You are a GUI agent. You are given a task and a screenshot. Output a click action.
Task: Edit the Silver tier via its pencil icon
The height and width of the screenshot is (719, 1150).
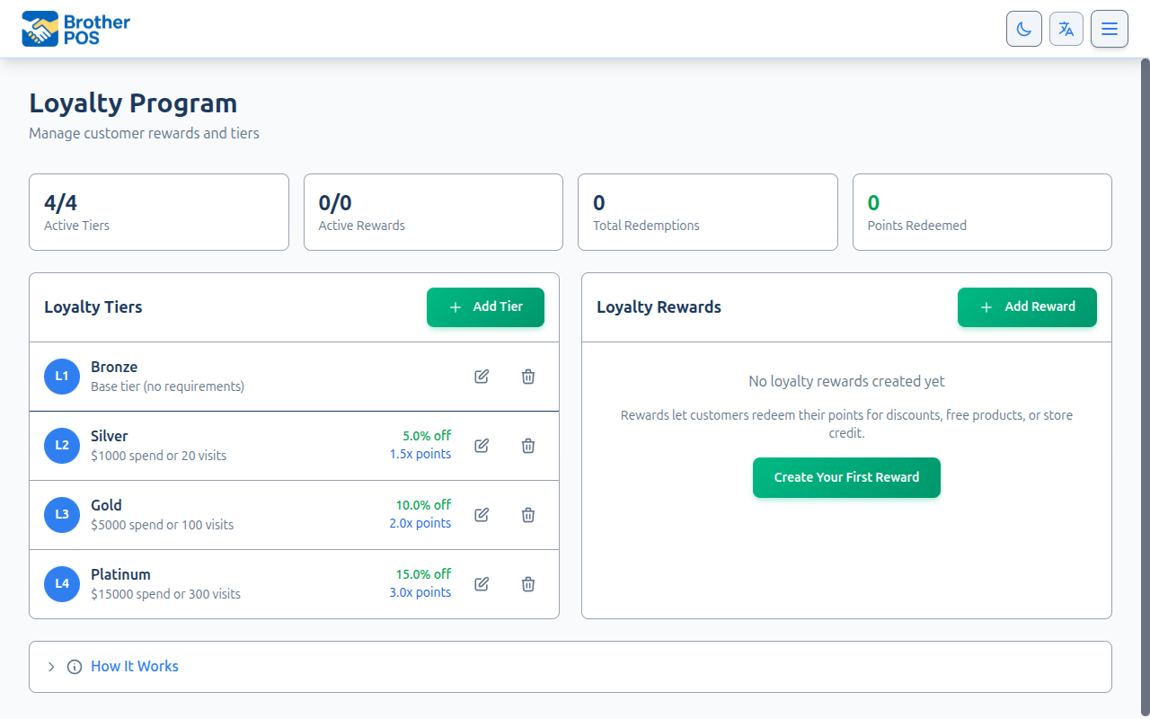481,446
